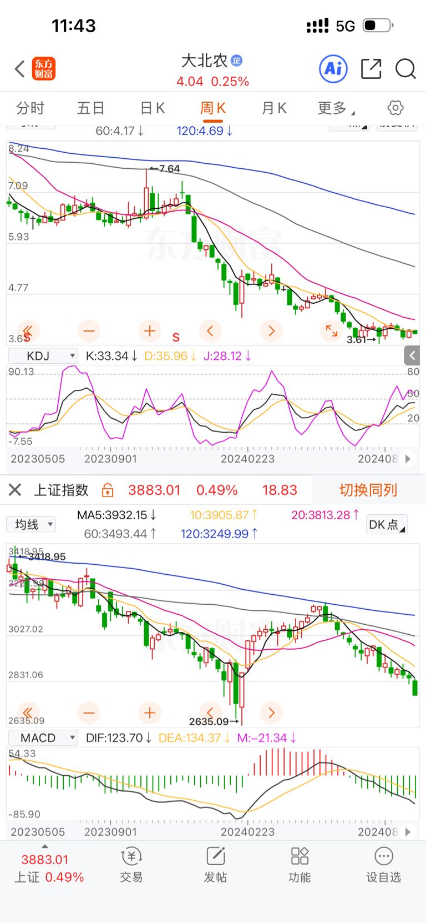Jump to earliest data in 大北农 chart
Screen dimensions: 426x923
tap(28, 331)
